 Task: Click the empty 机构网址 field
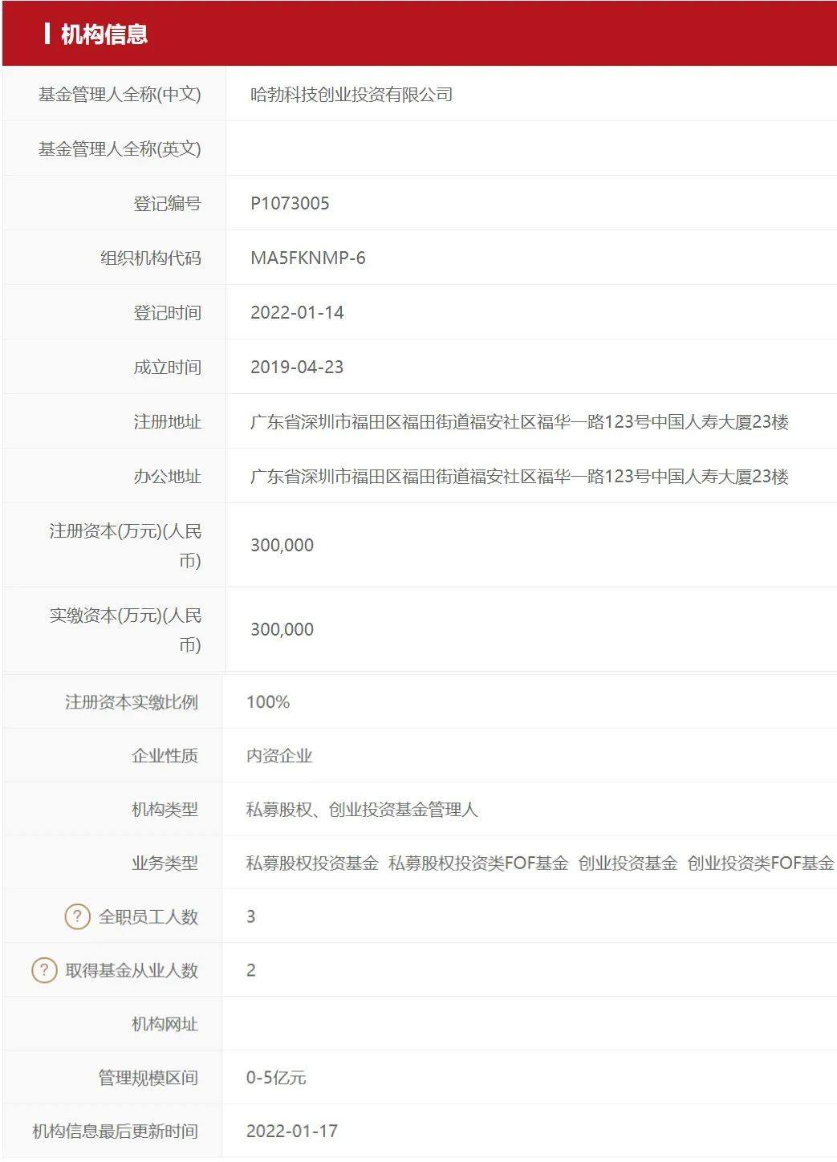(361, 1023)
